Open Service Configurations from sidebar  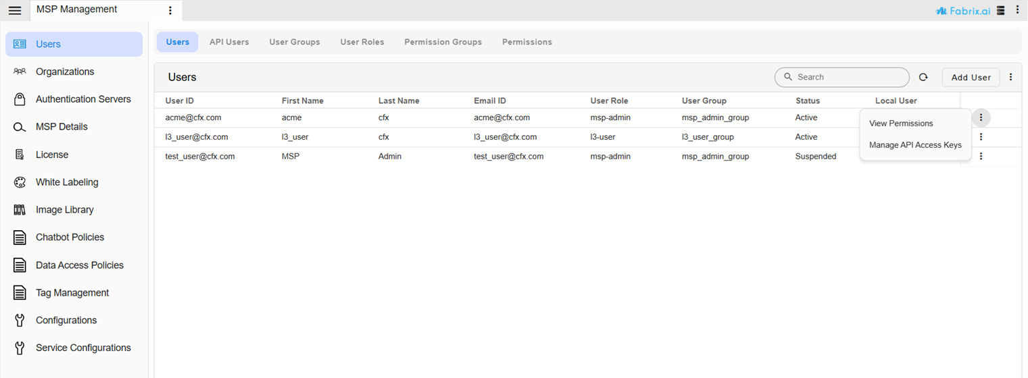(74, 348)
